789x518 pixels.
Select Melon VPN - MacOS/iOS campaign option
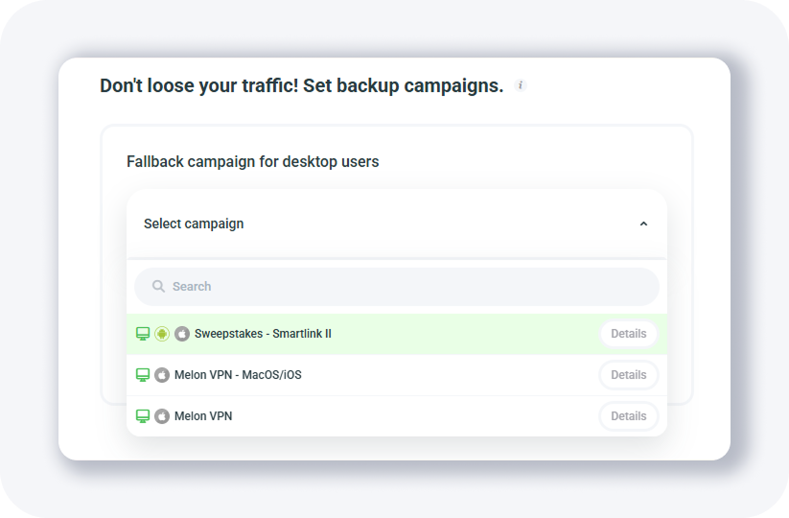point(238,375)
